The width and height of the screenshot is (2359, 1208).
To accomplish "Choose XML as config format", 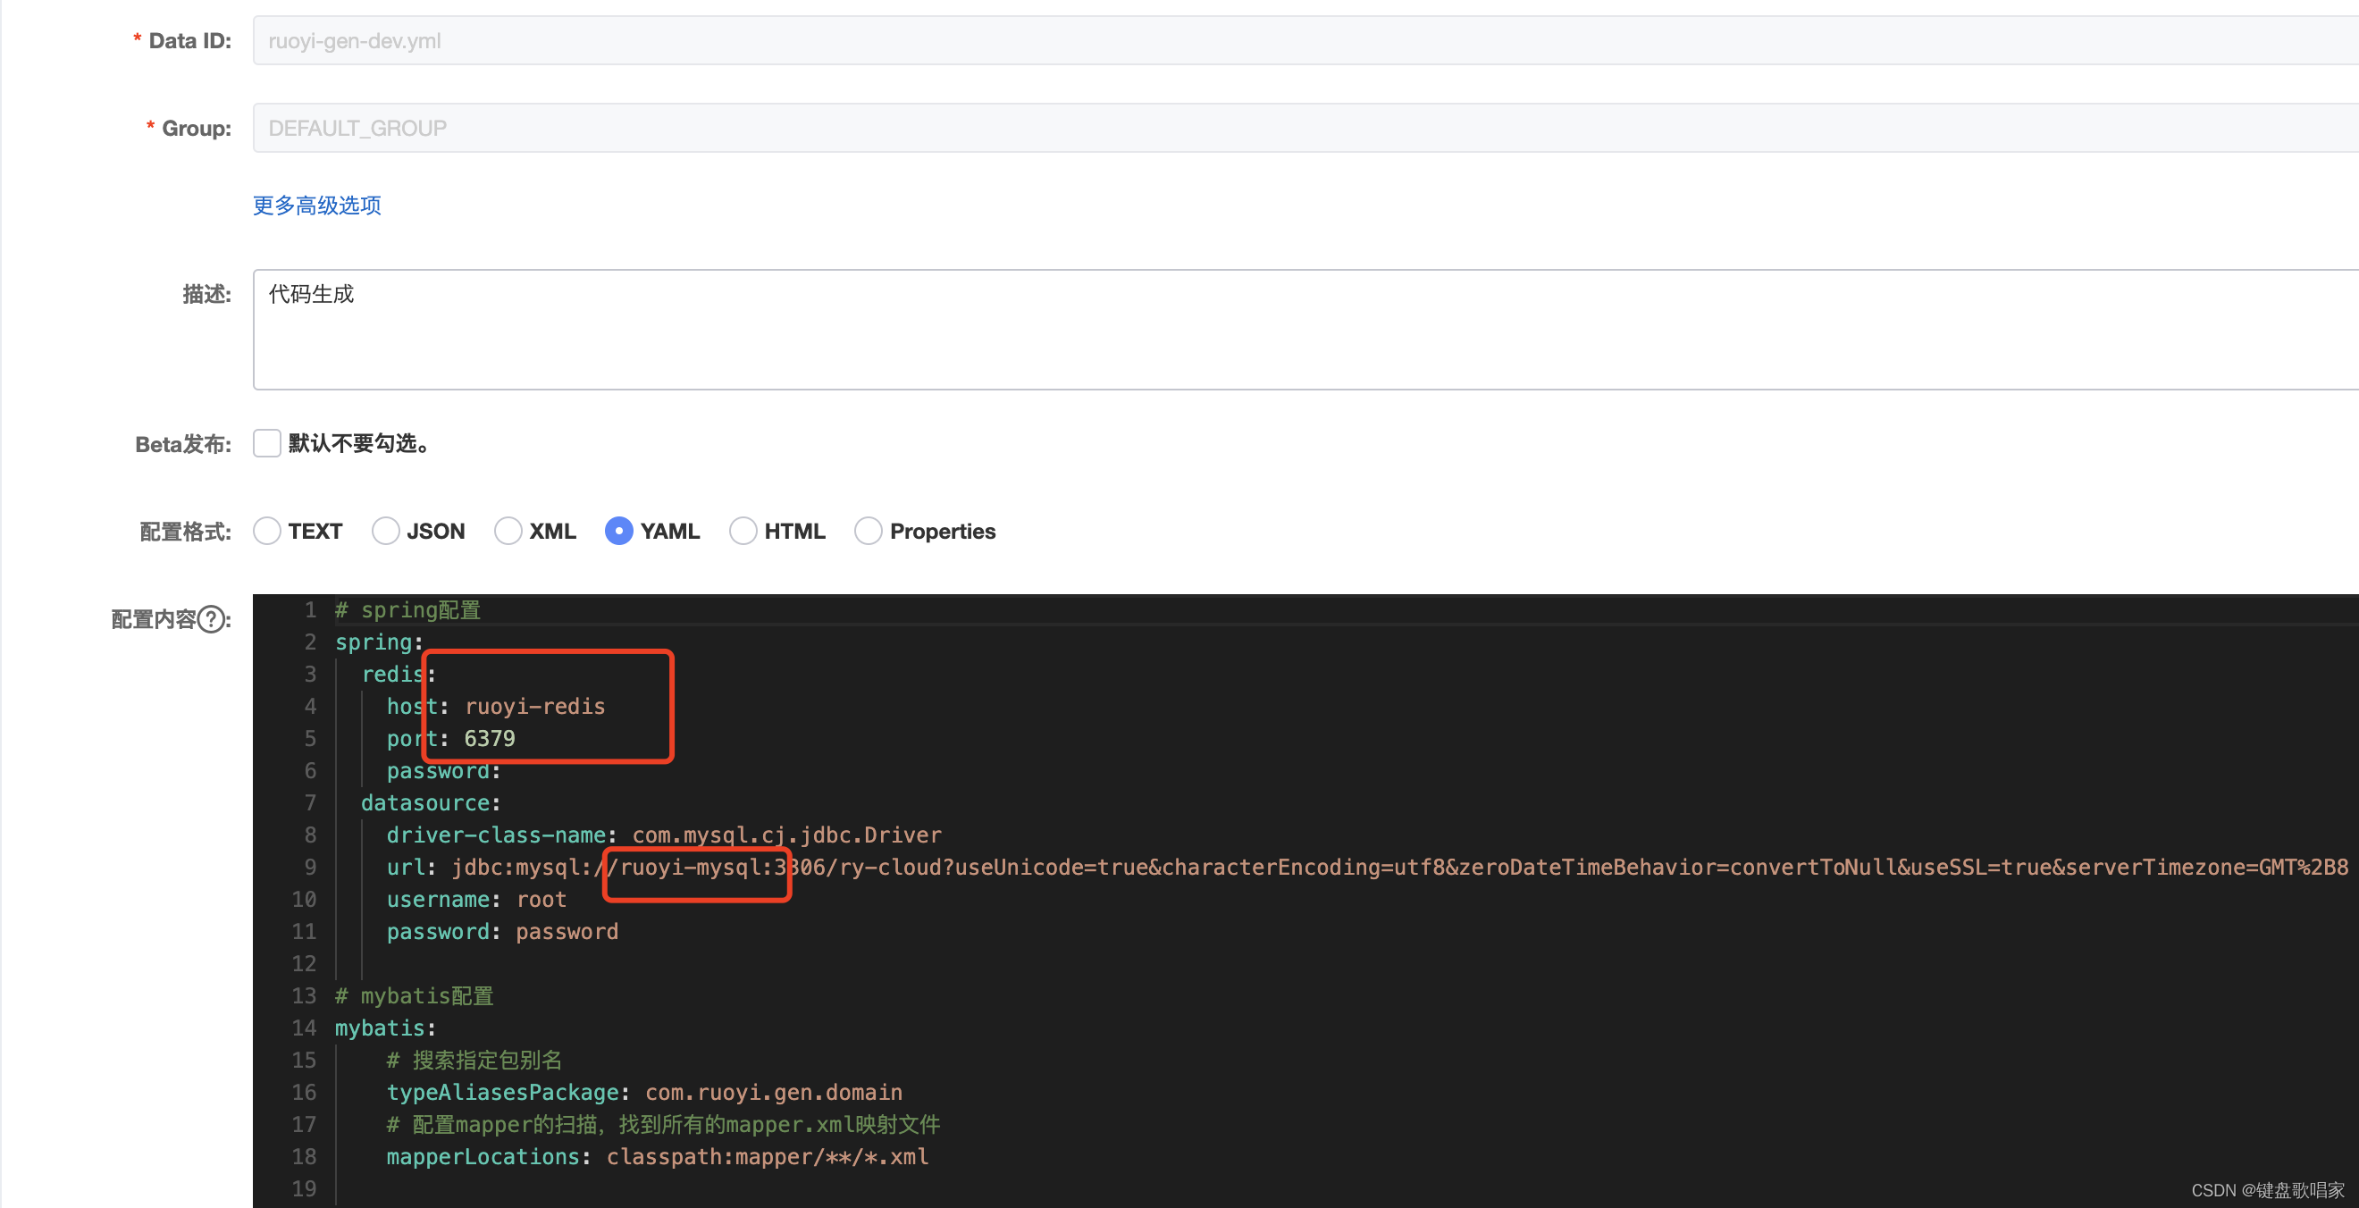I will (x=508, y=532).
